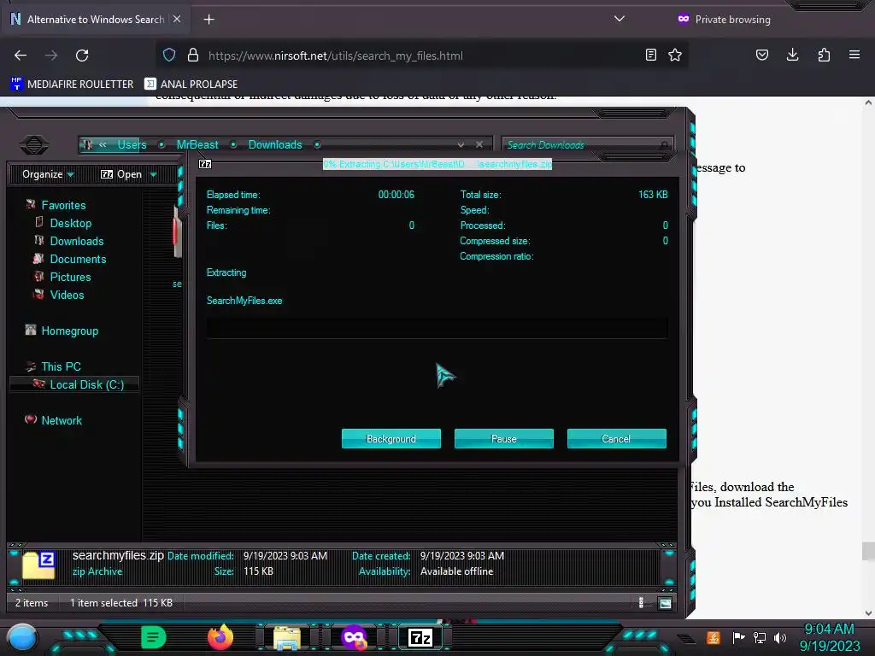Click the webpage vertical scrollbar thumb
The height and width of the screenshot is (656, 875).
[x=868, y=551]
